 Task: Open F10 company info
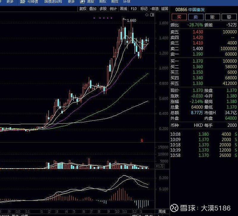(134, 9)
